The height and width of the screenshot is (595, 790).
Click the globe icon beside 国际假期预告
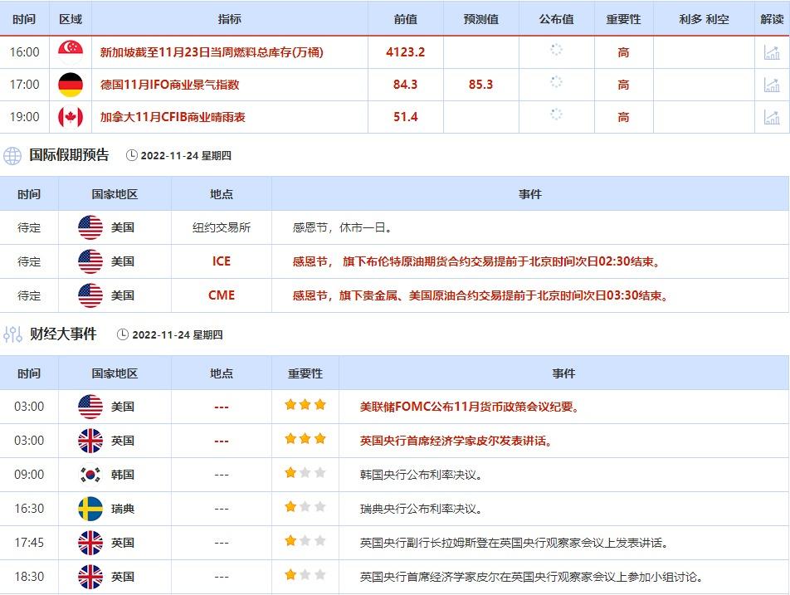[12, 155]
